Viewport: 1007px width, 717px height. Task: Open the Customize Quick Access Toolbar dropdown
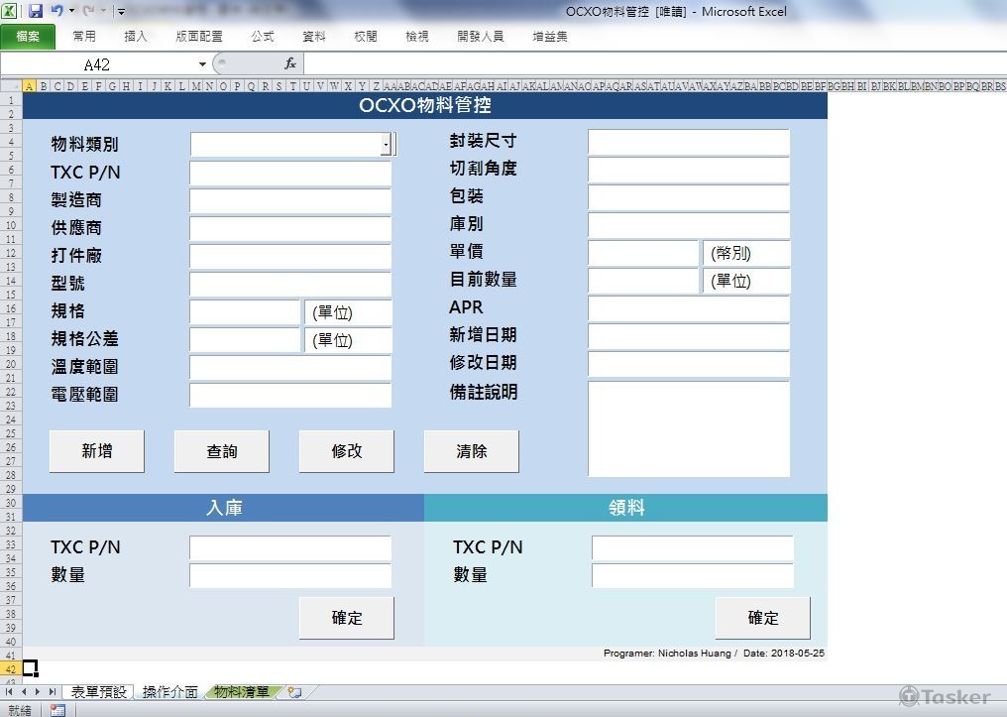(x=121, y=10)
